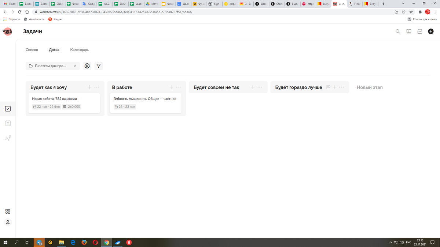This screenshot has height=247, width=440.
Task: Open Chrome from the taskbar
Action: [106, 242]
